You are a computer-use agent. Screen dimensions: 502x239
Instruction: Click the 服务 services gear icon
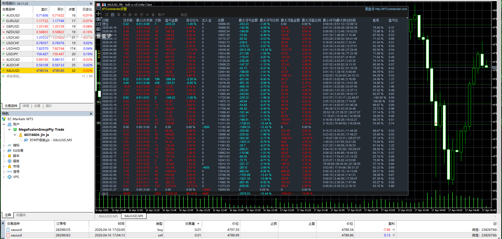tap(10, 161)
